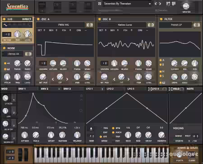Open the French LP filter type menu
The height and width of the screenshot is (164, 203).
coord(175,25)
